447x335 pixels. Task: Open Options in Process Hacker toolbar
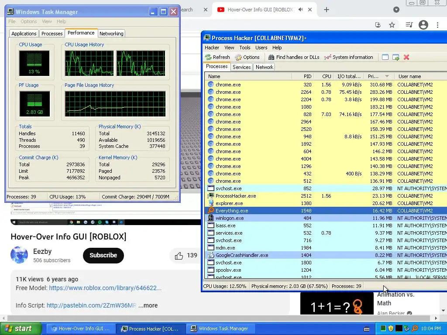pyautogui.click(x=247, y=57)
